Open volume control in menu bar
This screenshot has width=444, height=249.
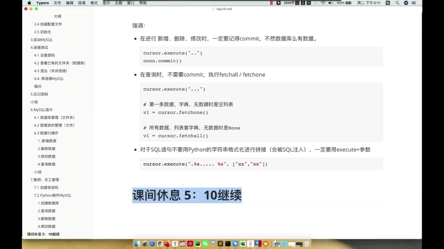click(x=331, y=3)
